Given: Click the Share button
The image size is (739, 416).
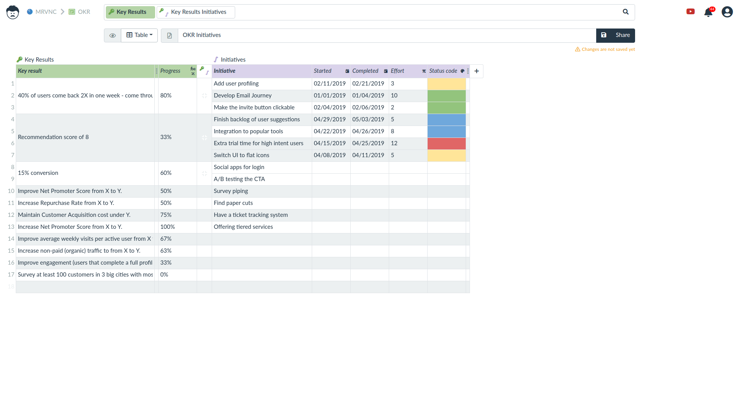Looking at the screenshot, I should point(622,35).
